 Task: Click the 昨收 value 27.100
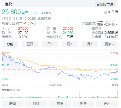click(x=23, y=33)
